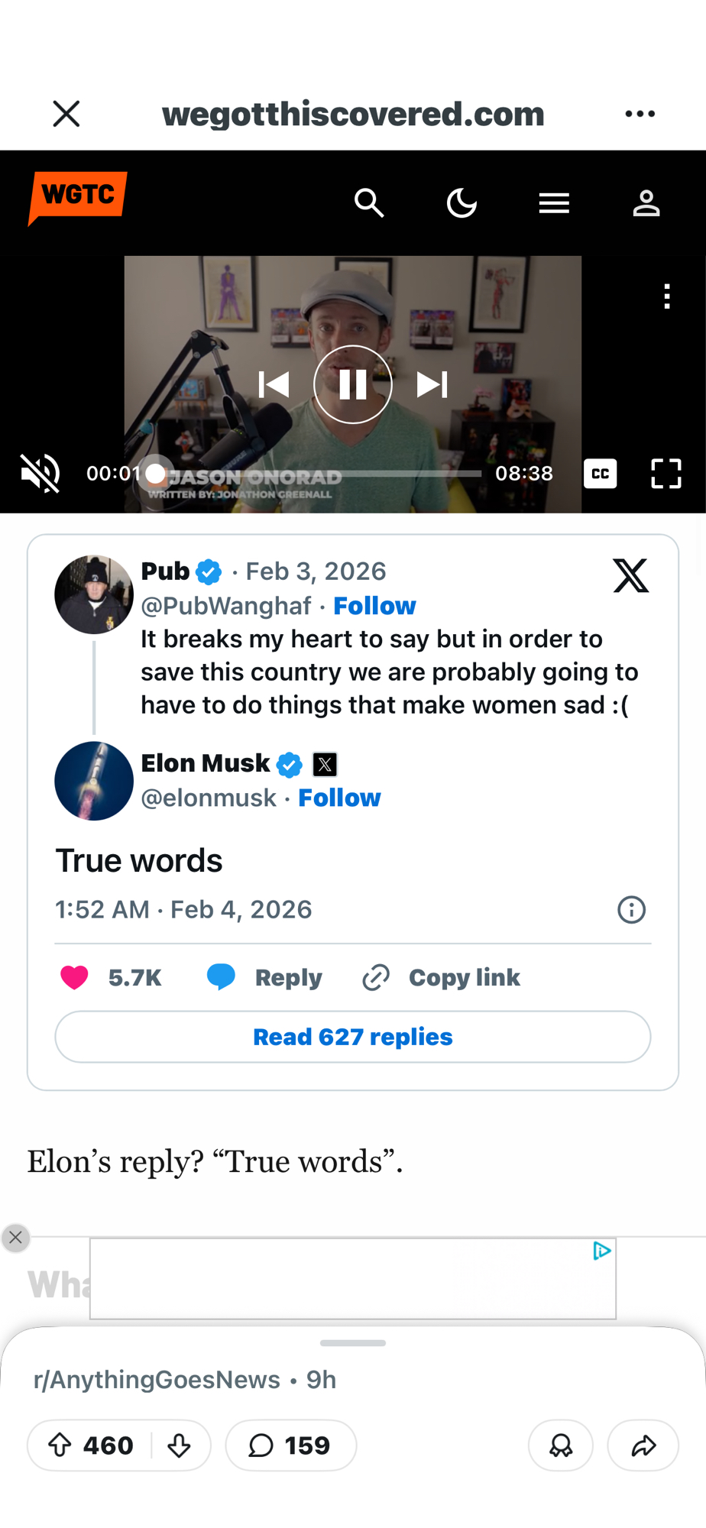Open video player more options menu
706x1528 pixels.
coord(667,296)
